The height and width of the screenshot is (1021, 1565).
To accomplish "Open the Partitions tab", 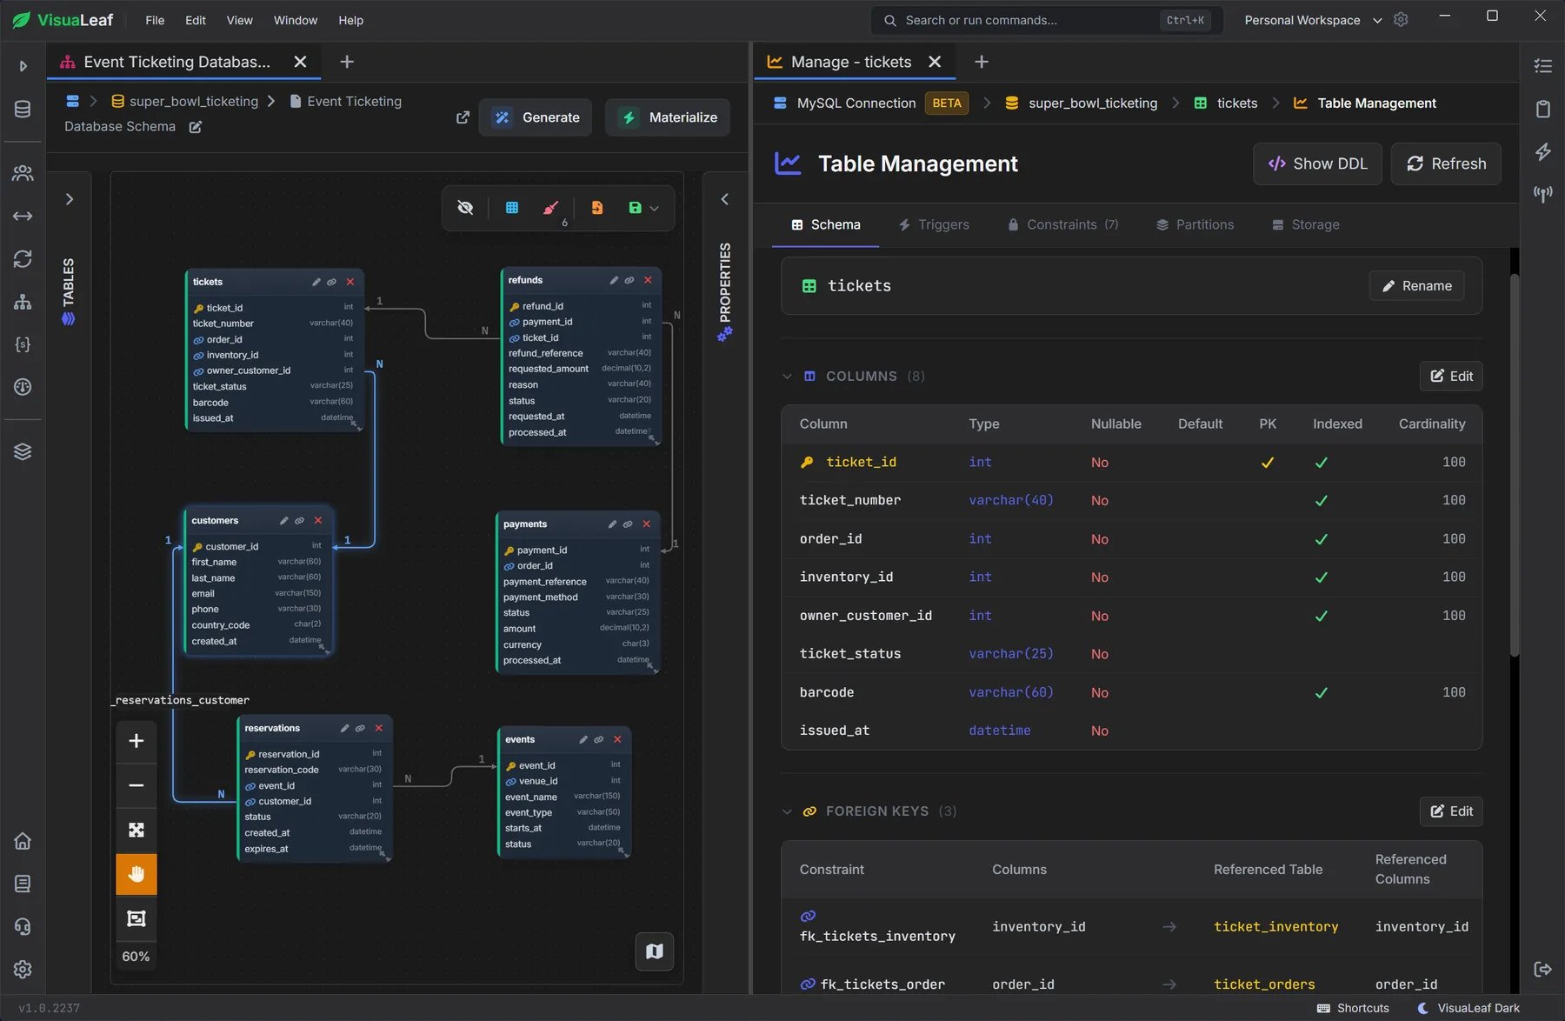I will [1195, 224].
